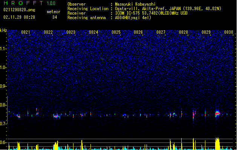The height and width of the screenshot is (150, 237).
Task: Select the 0821 time marker
Action: pyautogui.click(x=25, y=32)
